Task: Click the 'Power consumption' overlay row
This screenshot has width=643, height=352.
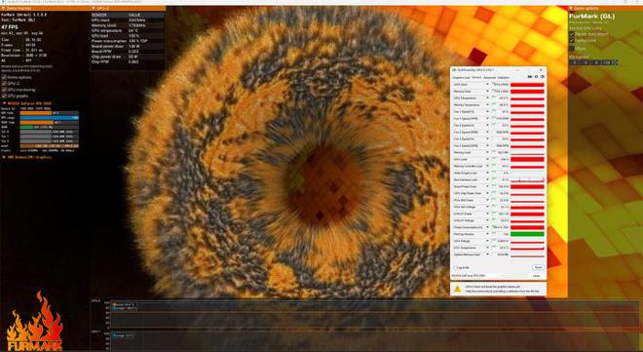Action: coord(128,41)
